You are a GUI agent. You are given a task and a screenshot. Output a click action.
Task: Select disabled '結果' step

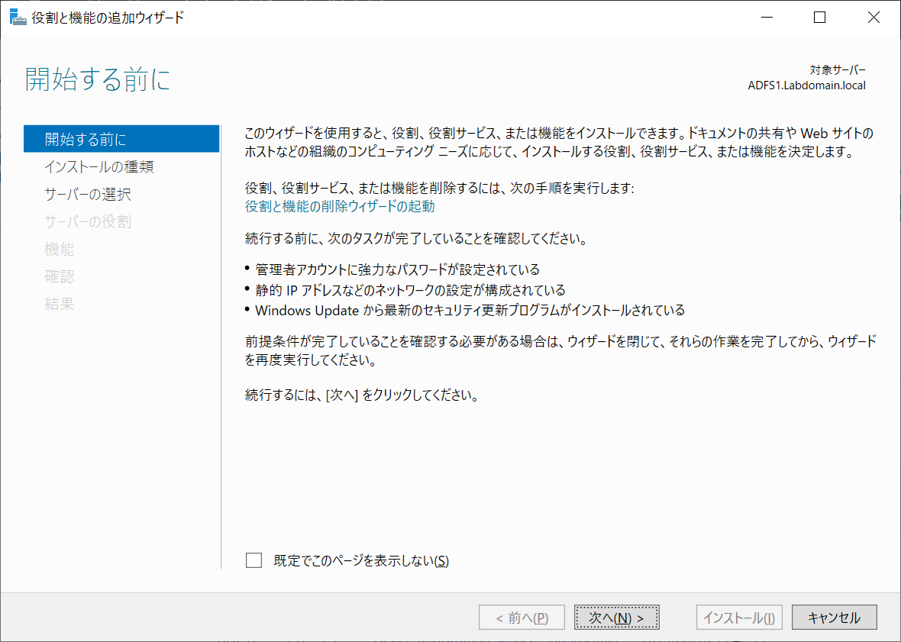tap(60, 304)
